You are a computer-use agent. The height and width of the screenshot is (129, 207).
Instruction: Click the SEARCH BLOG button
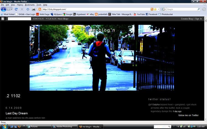tap(38, 19)
